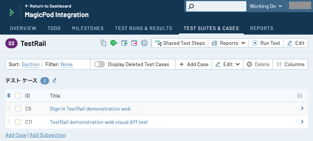Click the green CSV export icon

tap(114, 43)
